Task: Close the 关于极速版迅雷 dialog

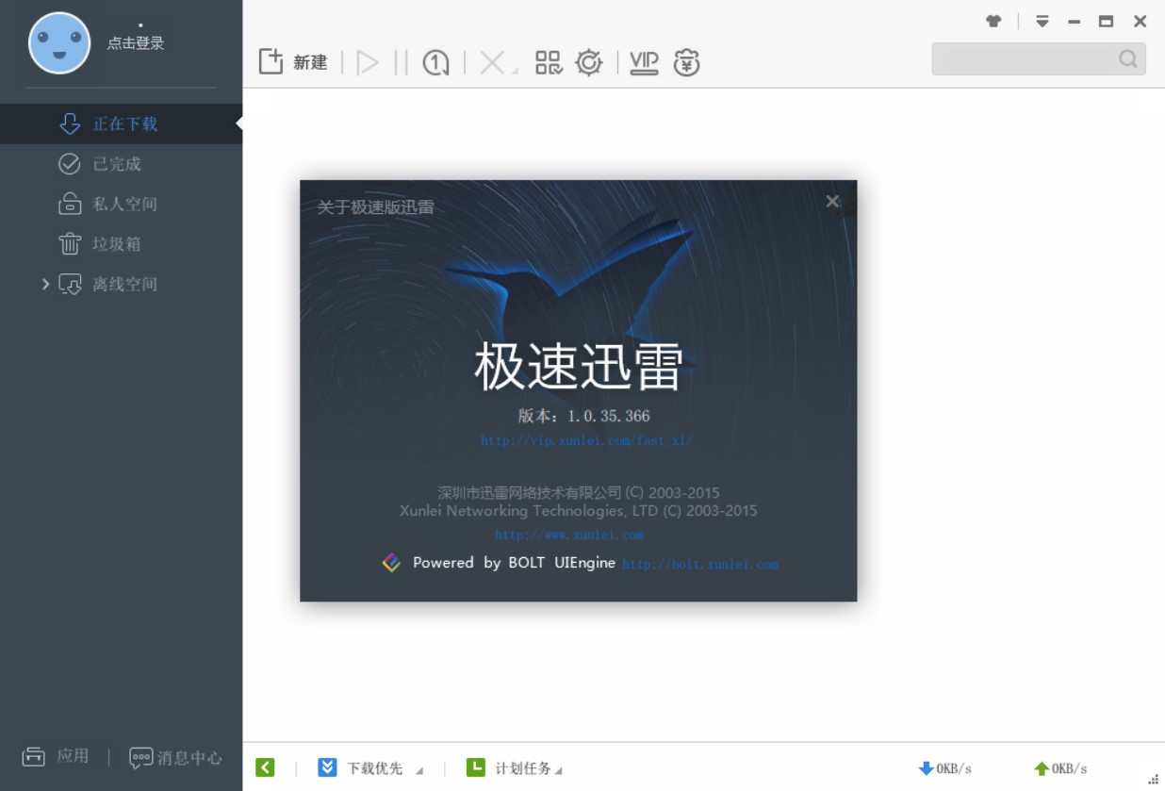Action: 832,201
